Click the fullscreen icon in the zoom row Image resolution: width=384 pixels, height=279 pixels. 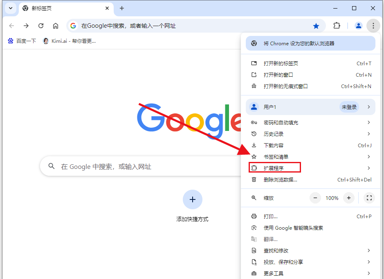[369, 198]
